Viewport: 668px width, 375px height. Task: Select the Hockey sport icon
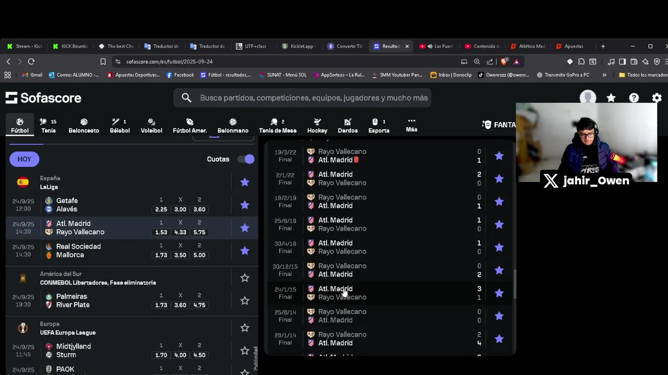tap(317, 126)
